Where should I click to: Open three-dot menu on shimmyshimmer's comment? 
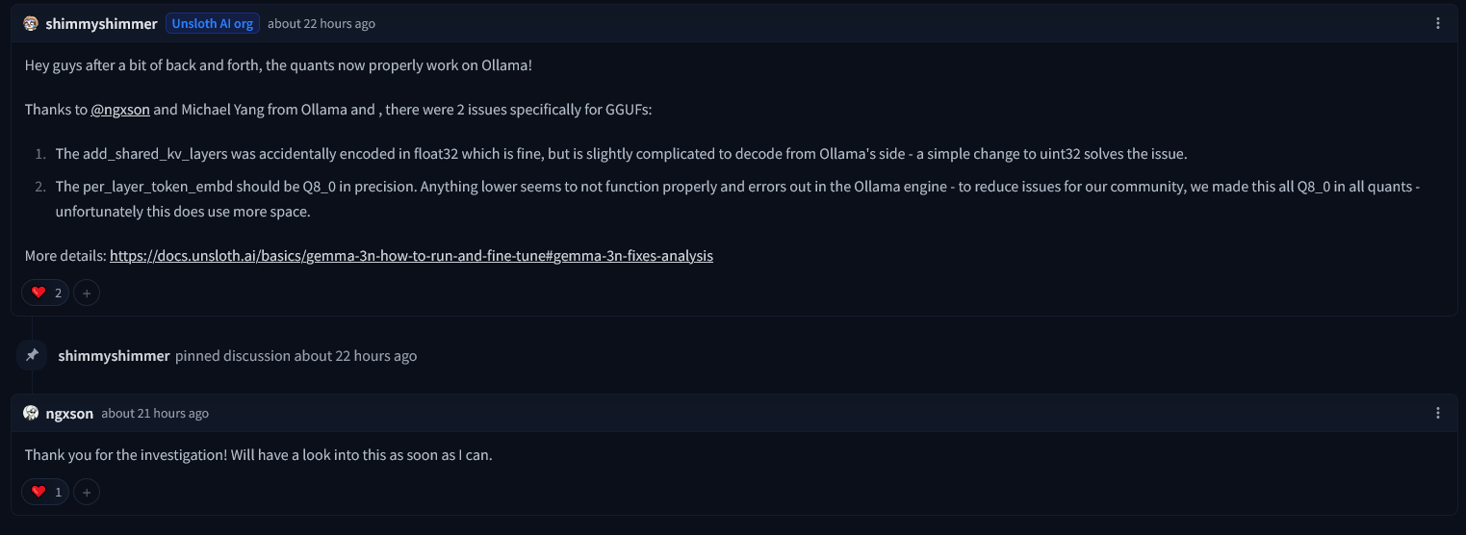[x=1438, y=23]
